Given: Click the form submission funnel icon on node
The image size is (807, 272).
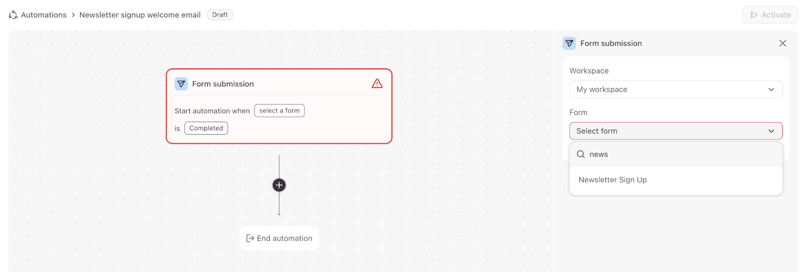Looking at the screenshot, I should (x=181, y=84).
